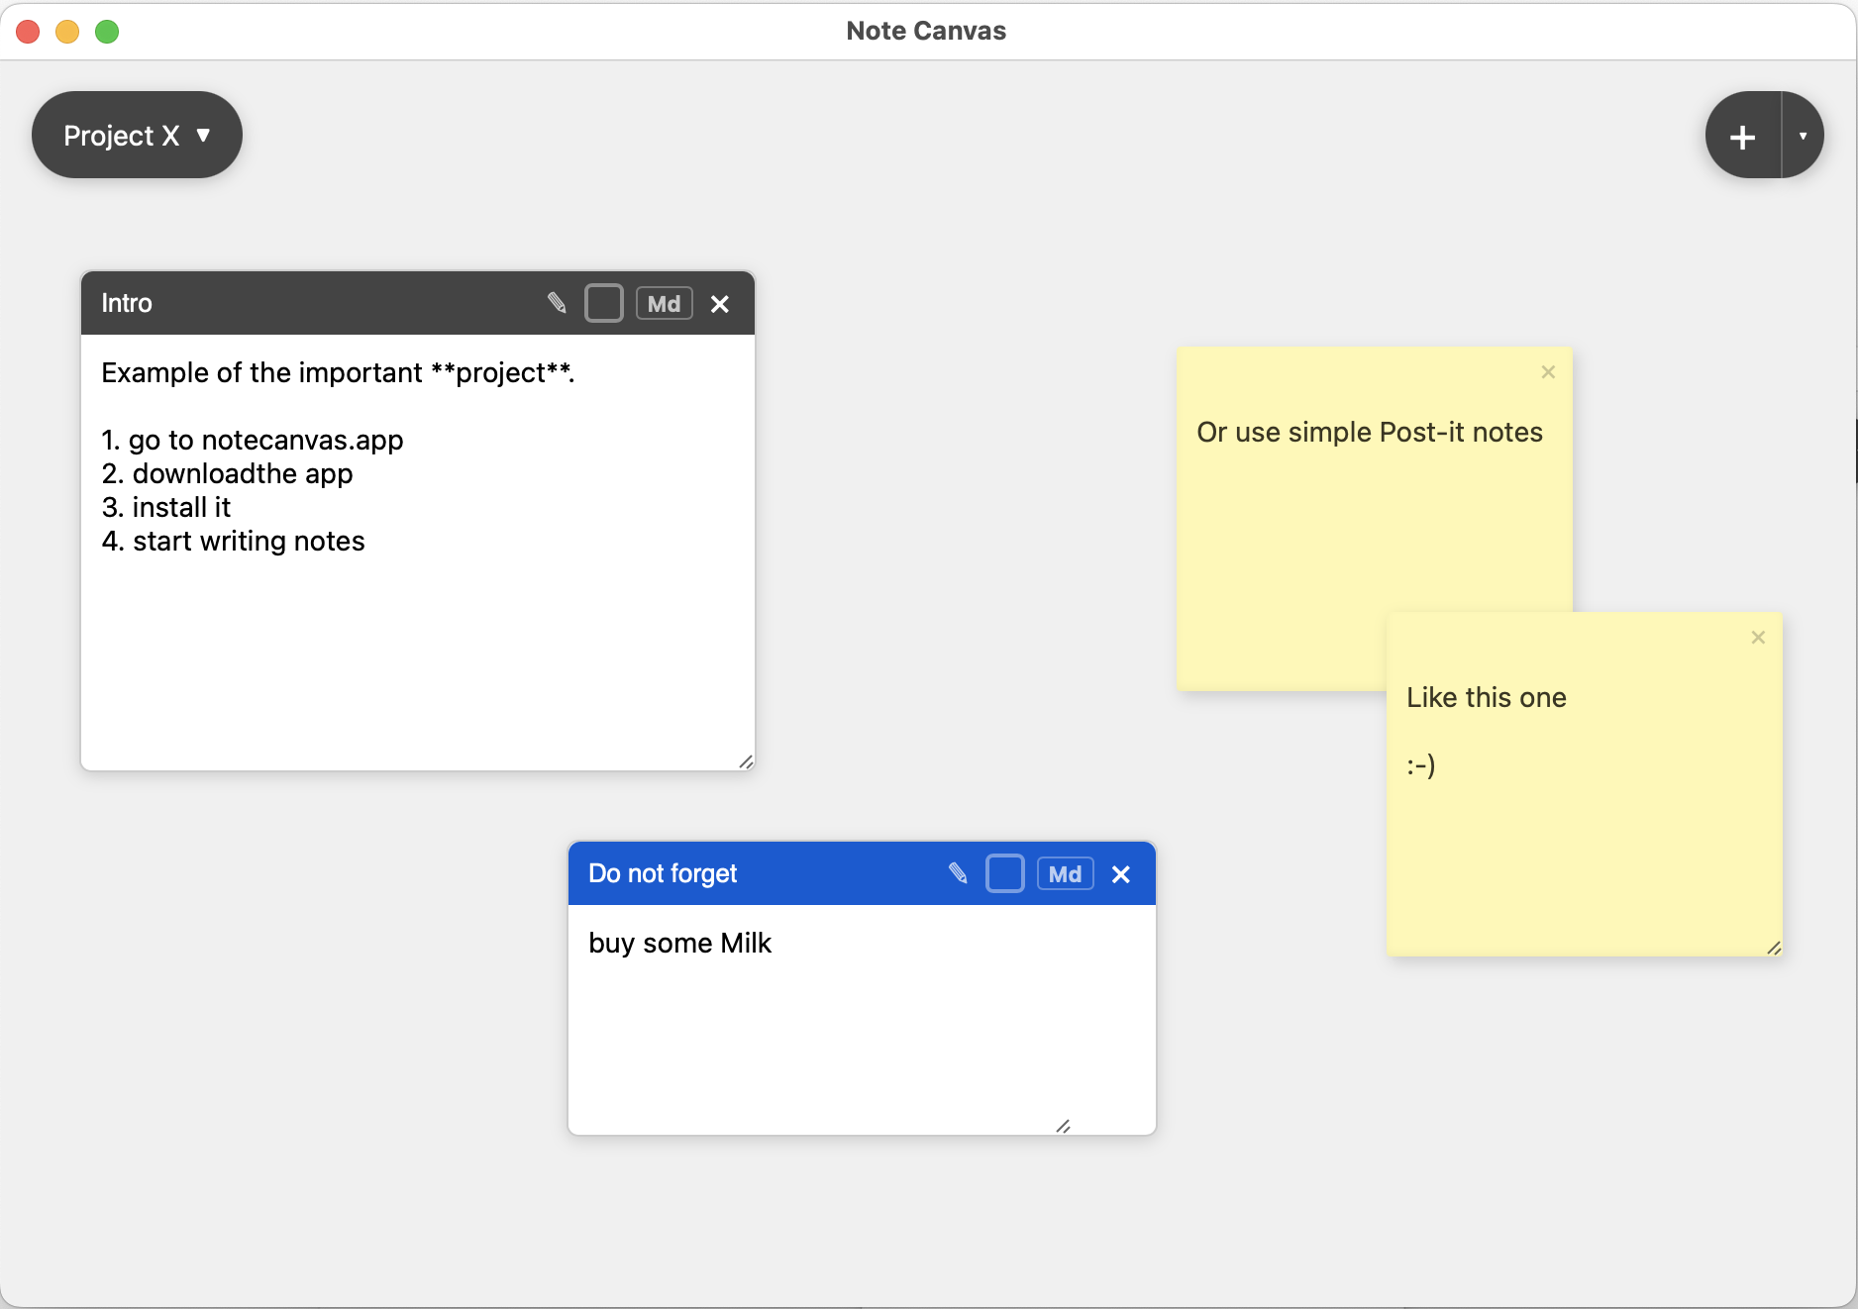The height and width of the screenshot is (1309, 1858).
Task: Close the 'Or use simple Post-it notes' sticky note
Action: coord(1548,372)
